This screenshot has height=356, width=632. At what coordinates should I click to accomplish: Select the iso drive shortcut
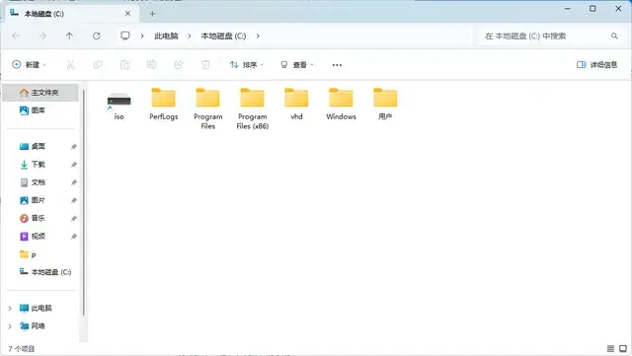pyautogui.click(x=118, y=106)
